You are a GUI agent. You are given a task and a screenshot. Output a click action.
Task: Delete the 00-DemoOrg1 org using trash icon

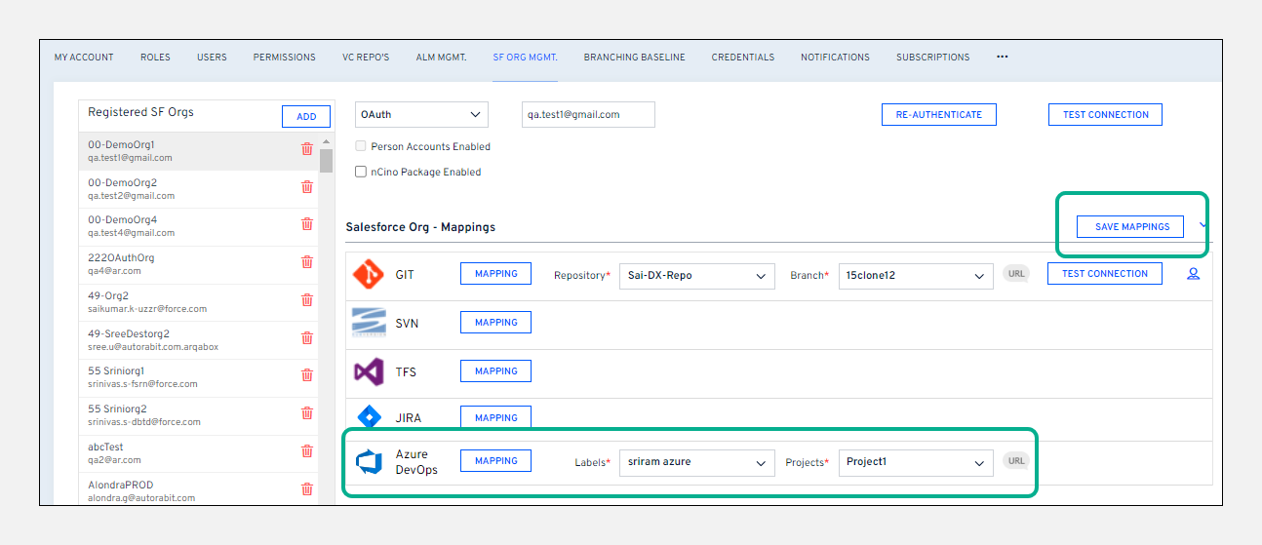point(307,149)
